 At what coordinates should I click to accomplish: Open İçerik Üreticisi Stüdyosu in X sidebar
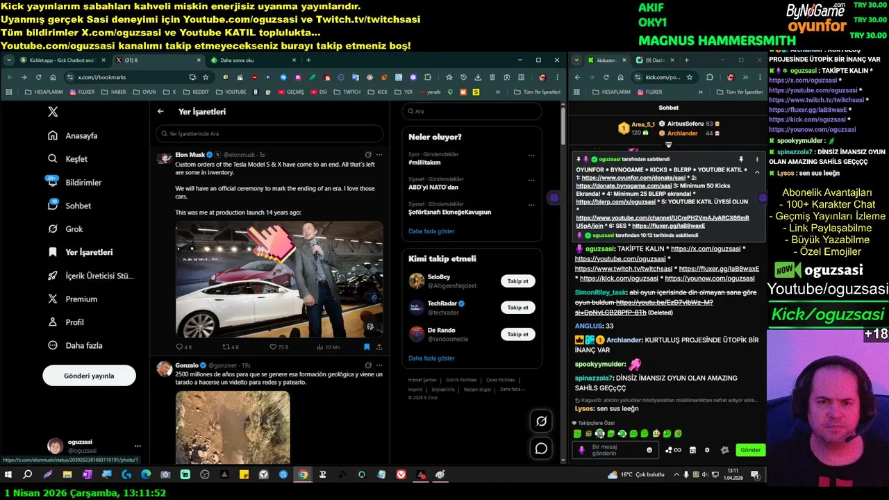click(x=91, y=276)
